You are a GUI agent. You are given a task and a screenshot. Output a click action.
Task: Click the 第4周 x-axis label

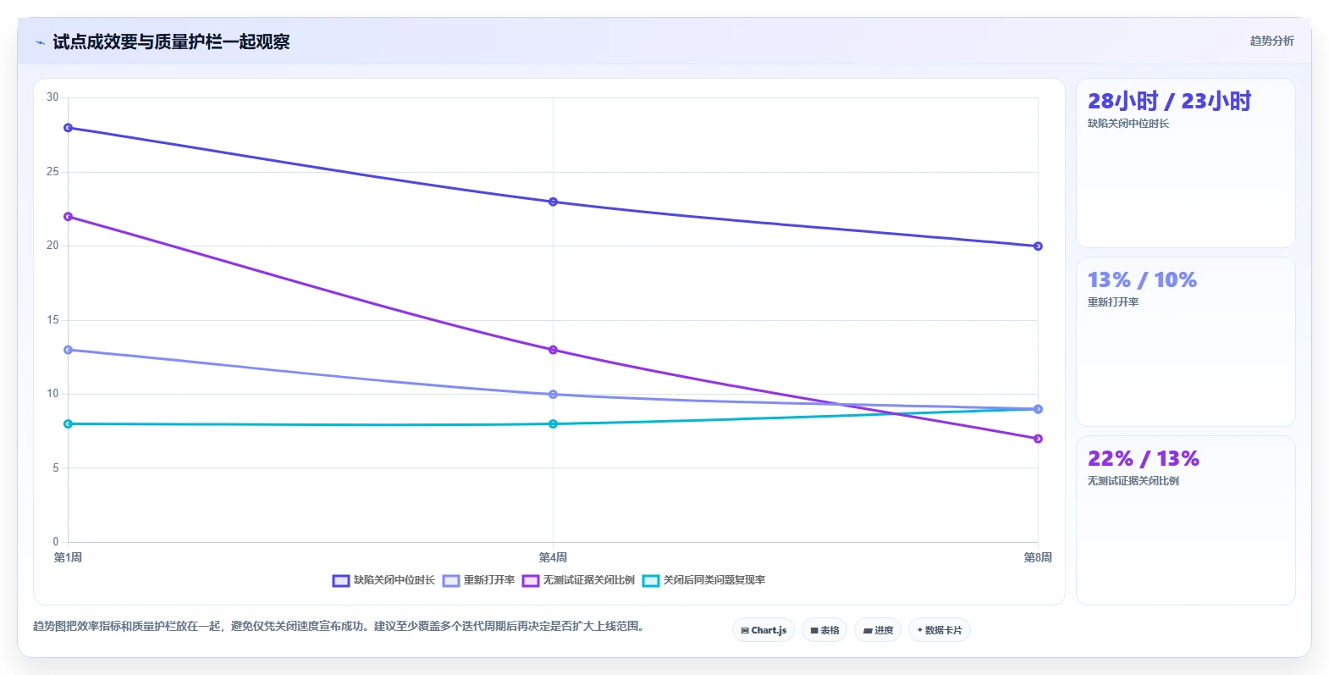pos(553,557)
